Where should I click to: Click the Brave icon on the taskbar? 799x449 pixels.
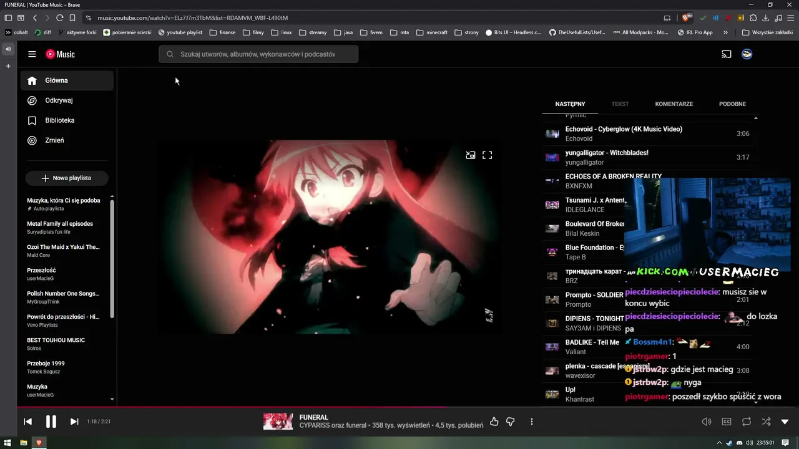39,443
